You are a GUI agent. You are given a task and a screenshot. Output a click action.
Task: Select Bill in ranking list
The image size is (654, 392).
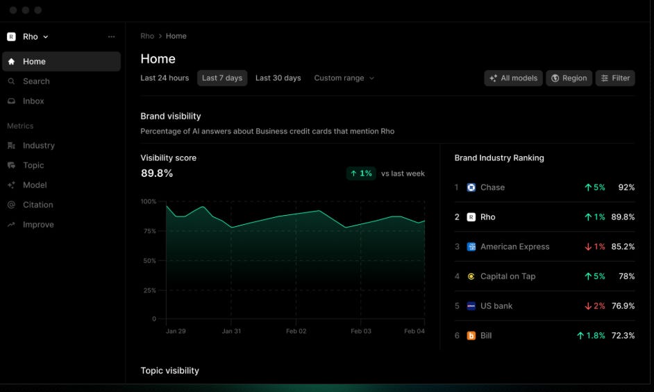(545, 335)
